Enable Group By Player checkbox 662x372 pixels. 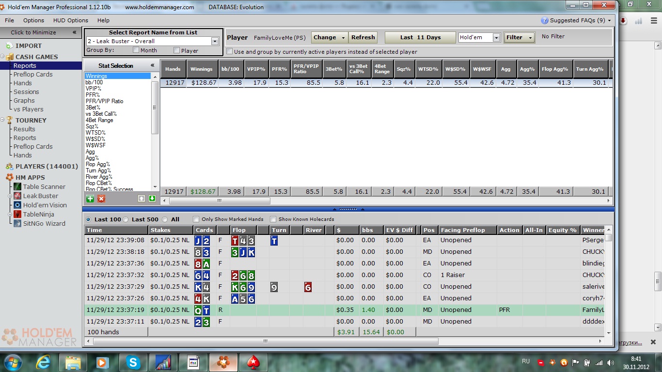[x=176, y=50]
